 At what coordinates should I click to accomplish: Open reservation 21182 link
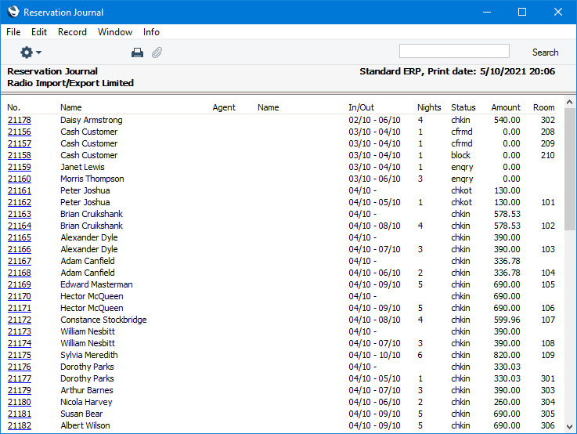coord(20,425)
